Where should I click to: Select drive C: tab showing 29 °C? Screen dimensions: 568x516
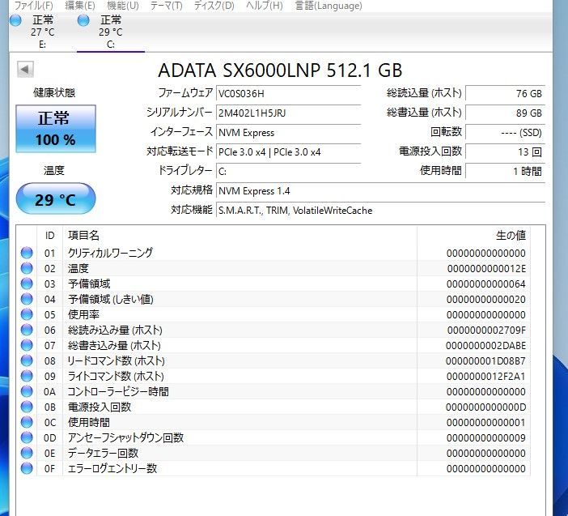point(111,32)
